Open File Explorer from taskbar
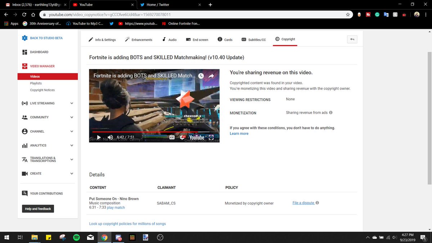 coord(34,238)
